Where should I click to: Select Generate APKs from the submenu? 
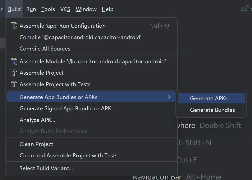(x=211, y=98)
